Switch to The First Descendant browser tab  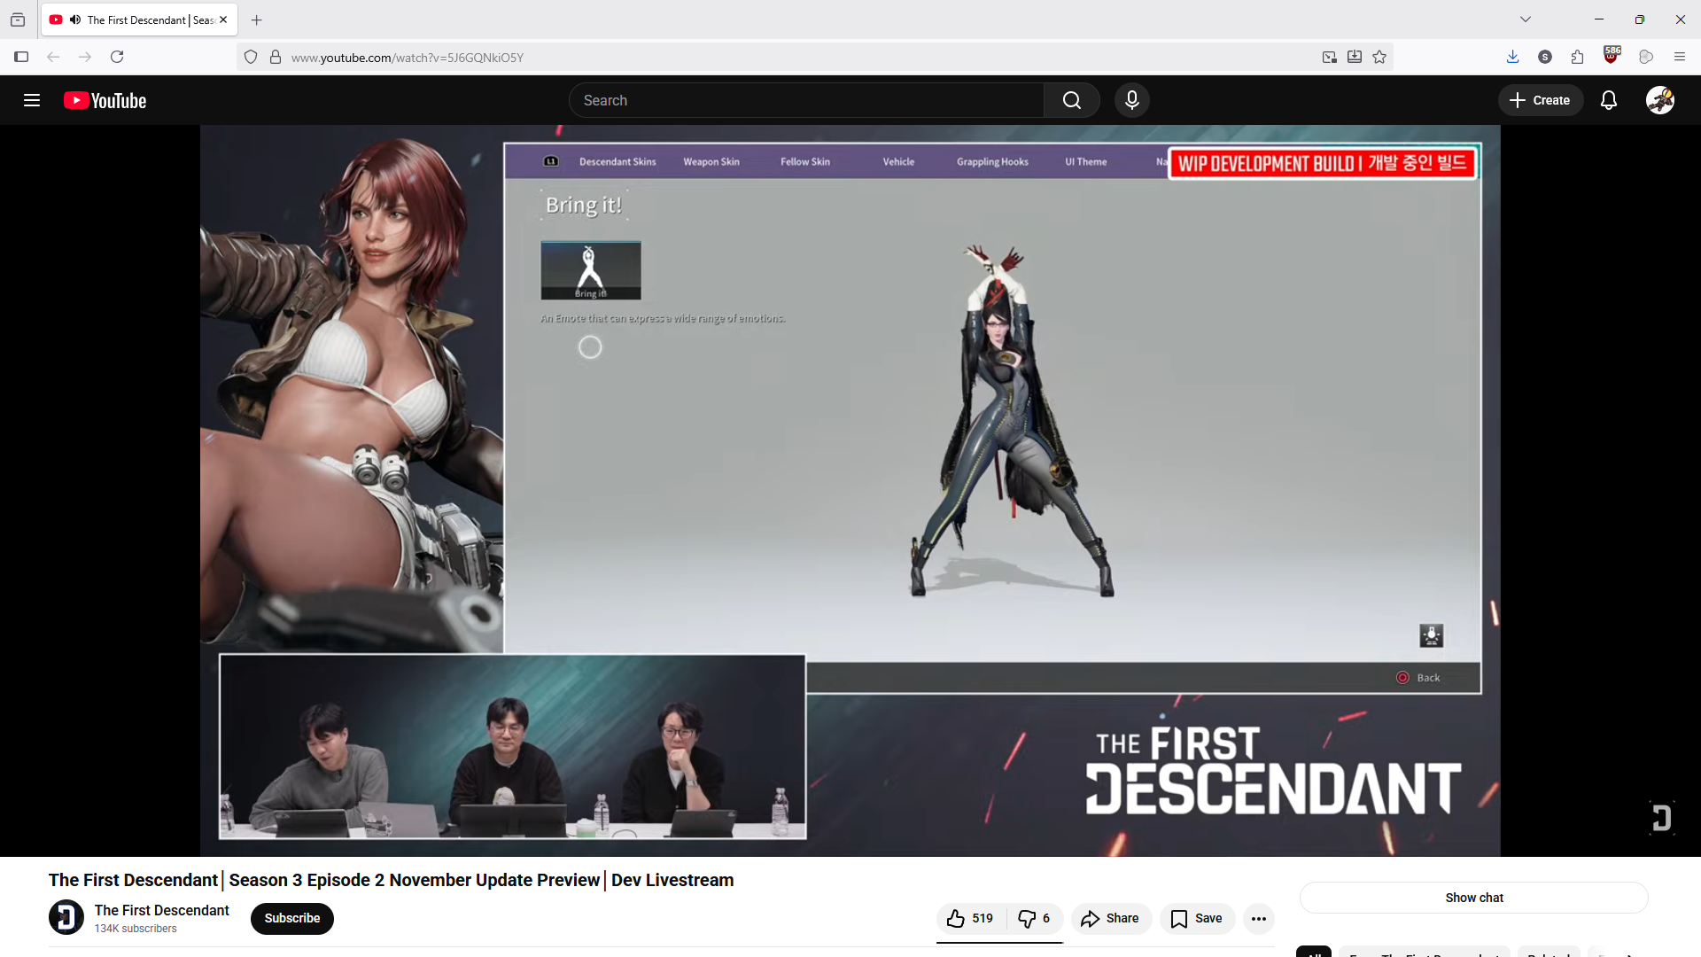[139, 19]
